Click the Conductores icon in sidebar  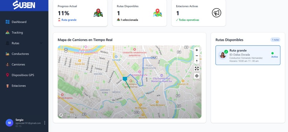(8, 54)
